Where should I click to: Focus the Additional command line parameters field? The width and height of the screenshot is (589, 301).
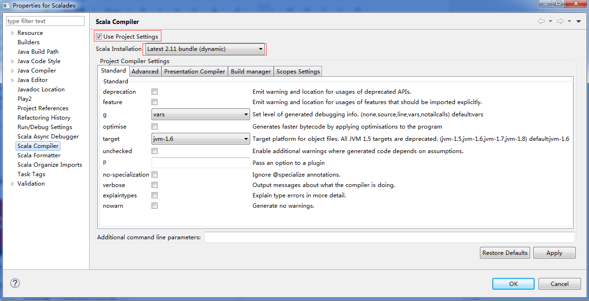[389, 237]
